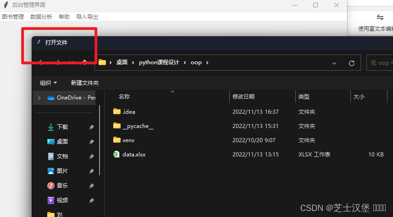
Task: Click the XLSX 工作表 type cell
Action: click(314, 155)
